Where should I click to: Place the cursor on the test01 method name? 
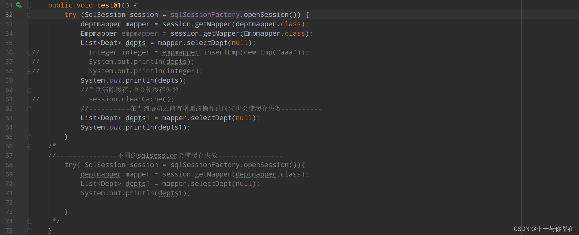point(109,5)
